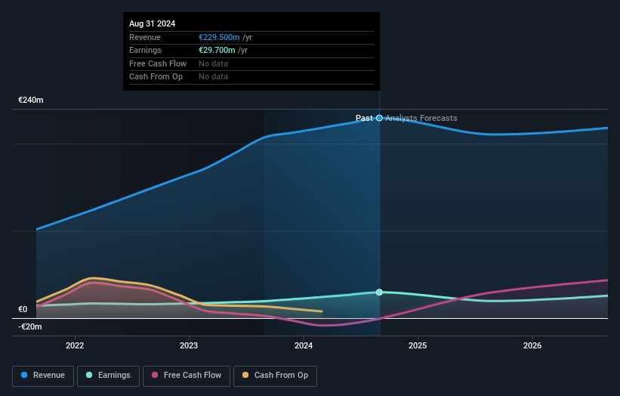Click the 2025 x-axis label
Screen dimensions: 620x396
tap(418, 346)
